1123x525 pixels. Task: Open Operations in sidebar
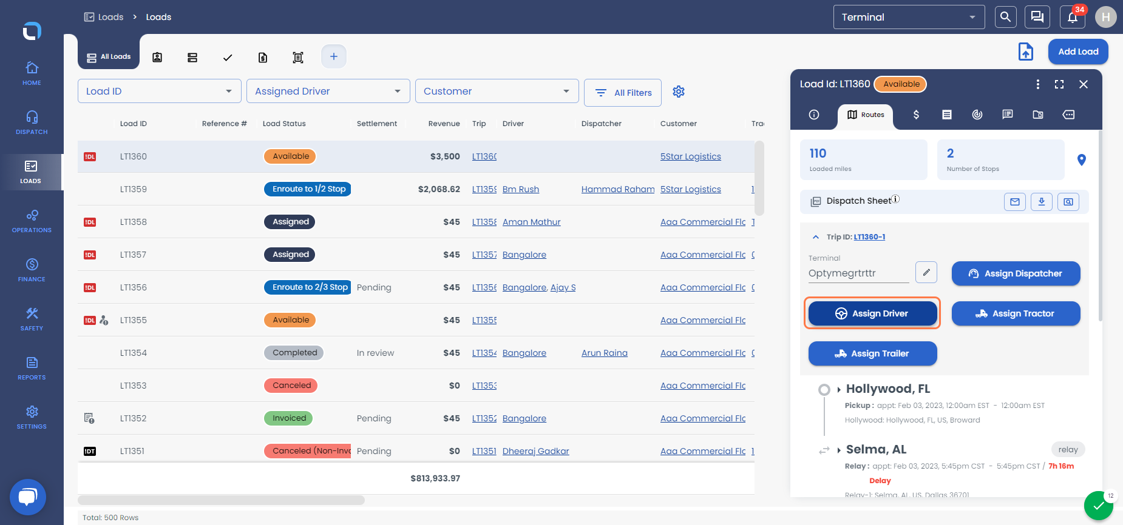(32, 221)
